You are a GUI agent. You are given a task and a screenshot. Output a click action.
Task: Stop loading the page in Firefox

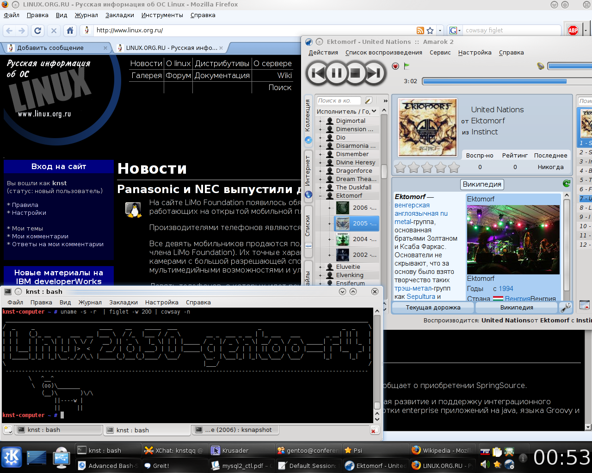54,30
